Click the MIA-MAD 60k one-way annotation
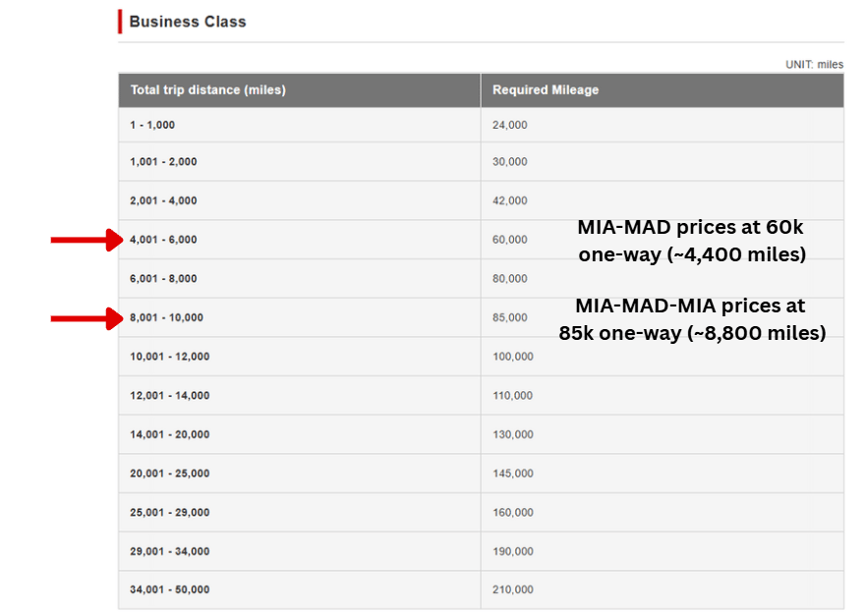This screenshot has height=612, width=865. [691, 241]
